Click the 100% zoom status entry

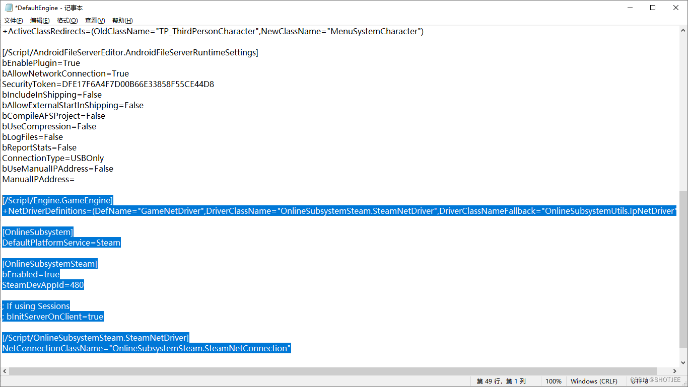pyautogui.click(x=554, y=381)
